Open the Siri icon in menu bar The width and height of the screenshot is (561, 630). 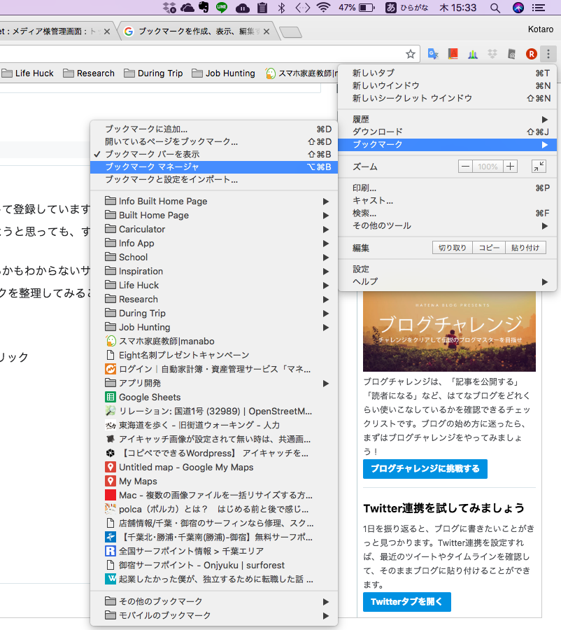click(x=518, y=8)
